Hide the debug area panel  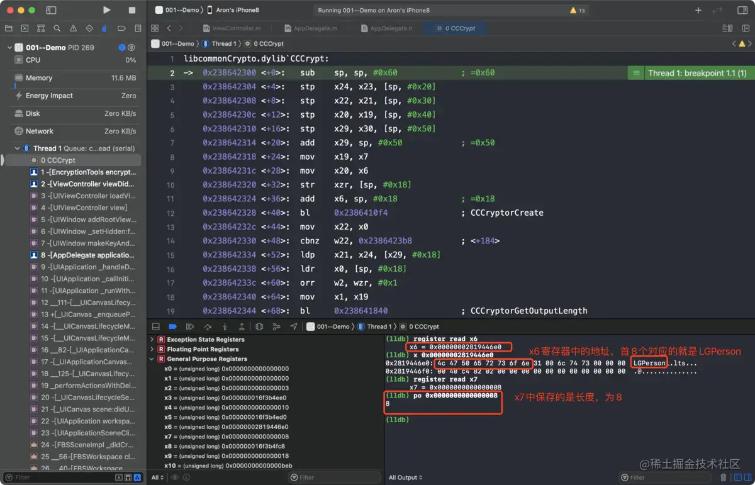(x=155, y=326)
